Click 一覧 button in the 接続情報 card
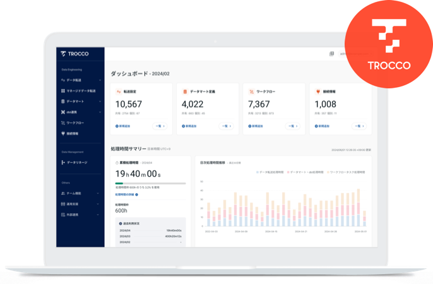 tap(357, 126)
